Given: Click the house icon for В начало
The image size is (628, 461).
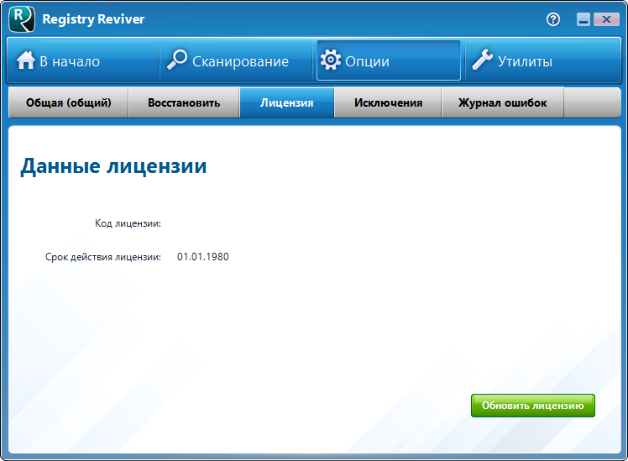Looking at the screenshot, I should [26, 60].
